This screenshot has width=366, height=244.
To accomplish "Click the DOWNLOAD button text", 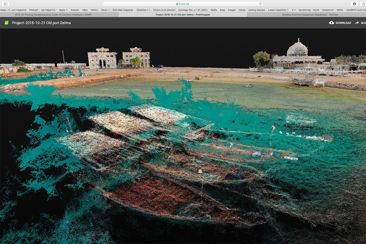I will coord(343,23).
